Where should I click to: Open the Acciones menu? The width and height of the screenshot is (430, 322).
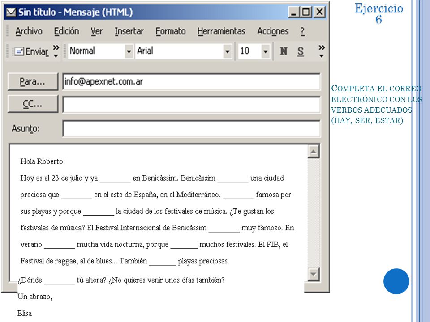[273, 31]
